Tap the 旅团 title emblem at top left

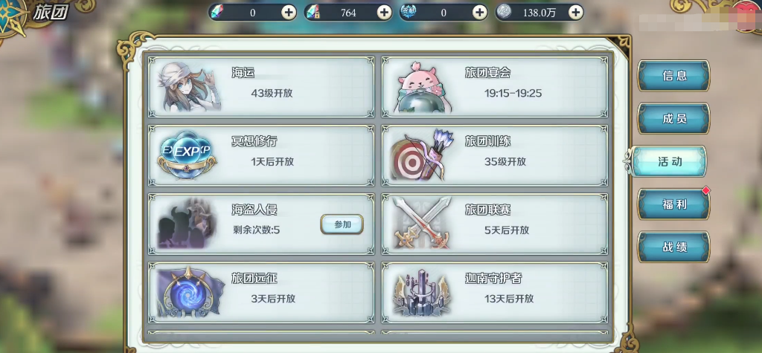tap(12, 17)
